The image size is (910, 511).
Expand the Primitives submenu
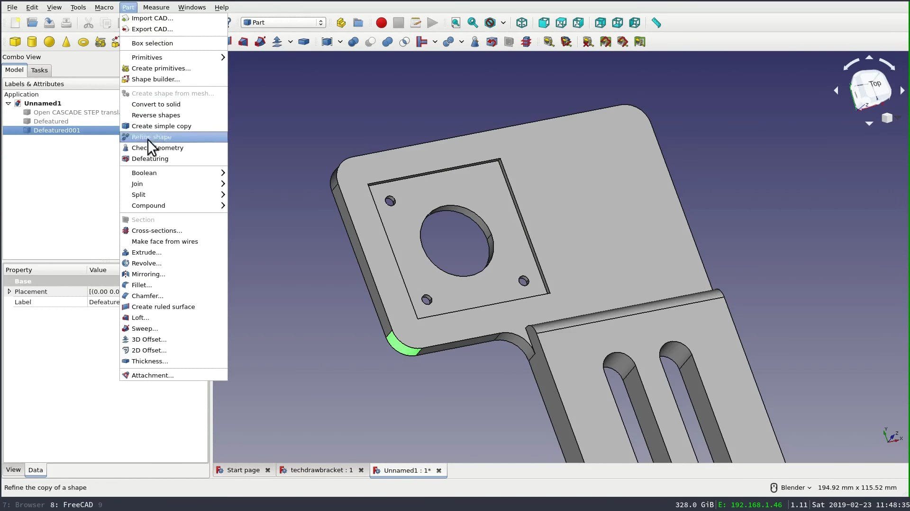pyautogui.click(x=173, y=57)
